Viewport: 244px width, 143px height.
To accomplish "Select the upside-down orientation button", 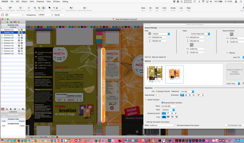I will [186, 95].
